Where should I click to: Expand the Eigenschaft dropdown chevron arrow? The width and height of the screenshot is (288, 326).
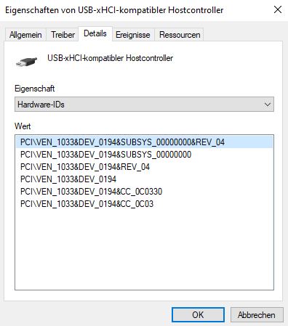268,105
